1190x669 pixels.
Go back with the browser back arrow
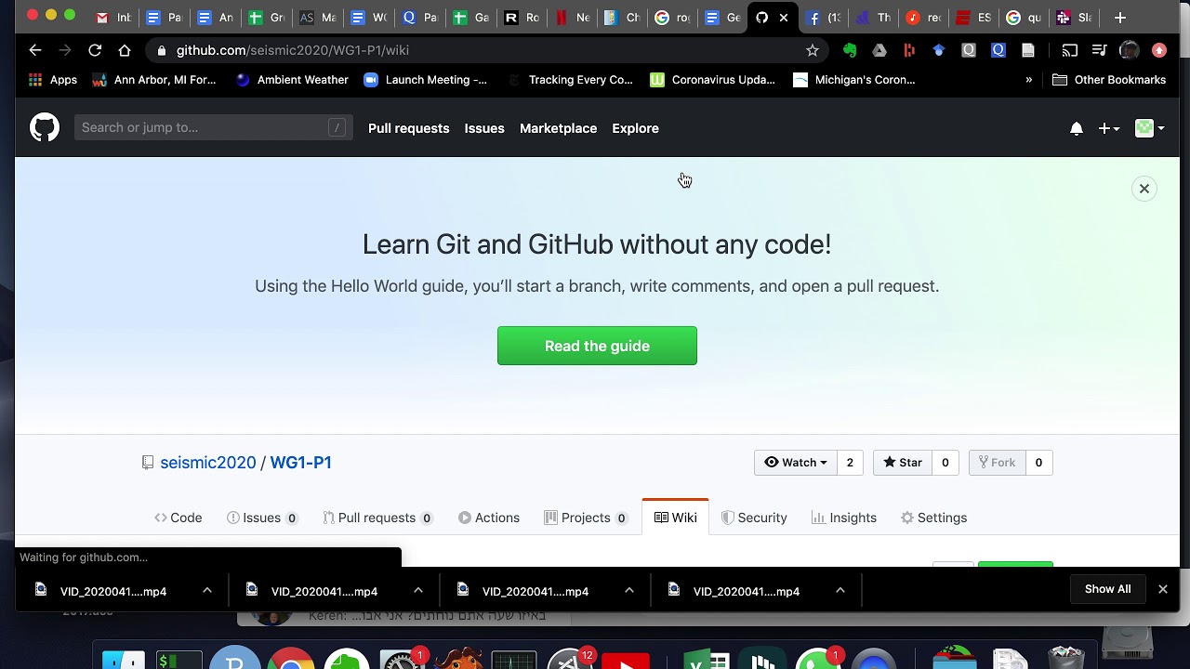pos(35,50)
